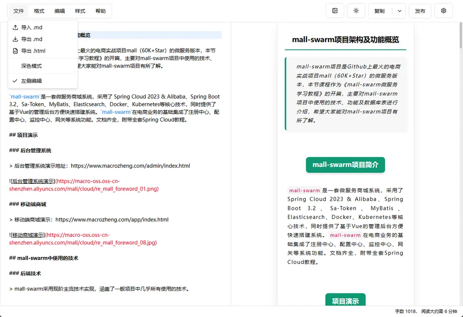The image size is (463, 317).
Task: Open settings with the gear icon
Action: pos(444,11)
